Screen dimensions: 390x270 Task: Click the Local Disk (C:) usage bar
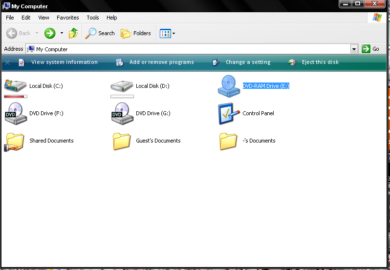coord(16,96)
